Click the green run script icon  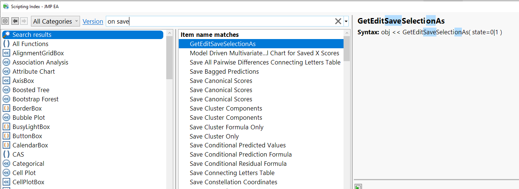(x=358, y=187)
